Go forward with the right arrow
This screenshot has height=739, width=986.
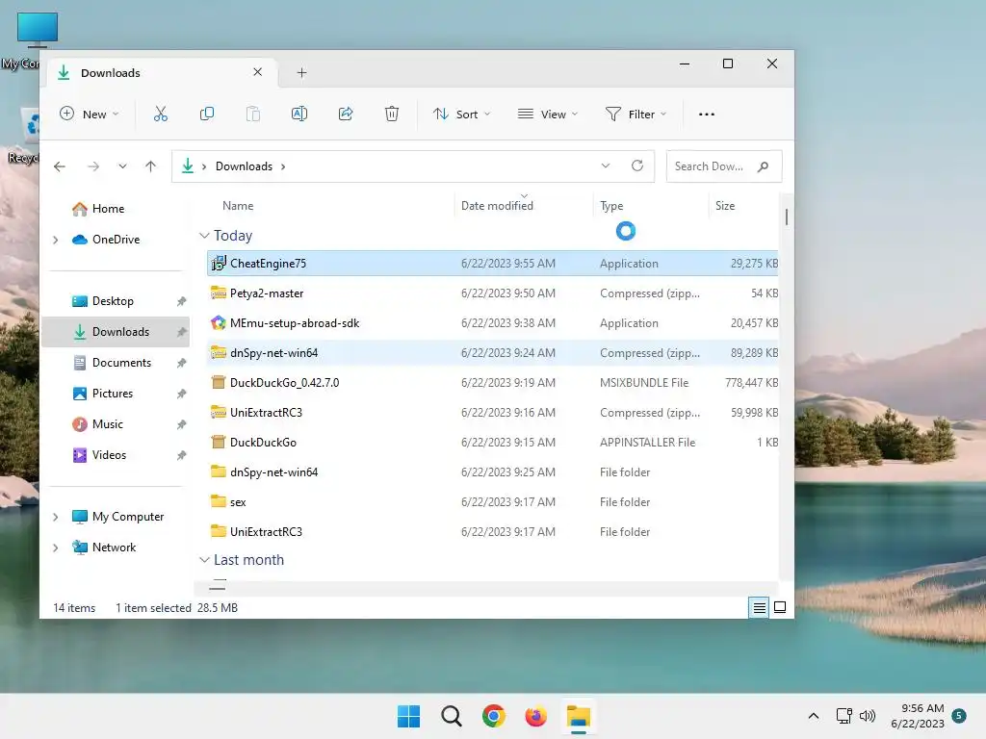click(93, 166)
